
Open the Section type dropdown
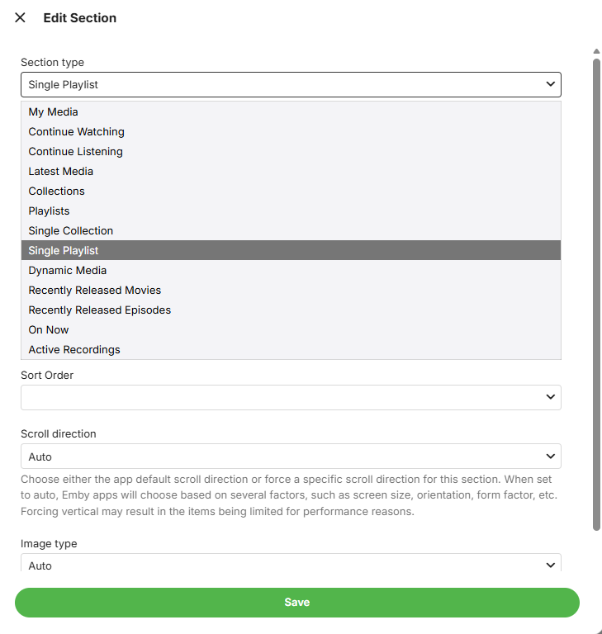click(x=291, y=84)
